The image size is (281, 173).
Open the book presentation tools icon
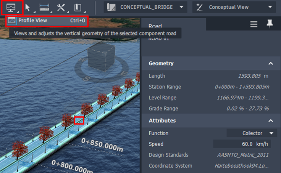point(78,8)
